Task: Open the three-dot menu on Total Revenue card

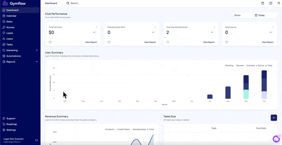Action: point(97,27)
